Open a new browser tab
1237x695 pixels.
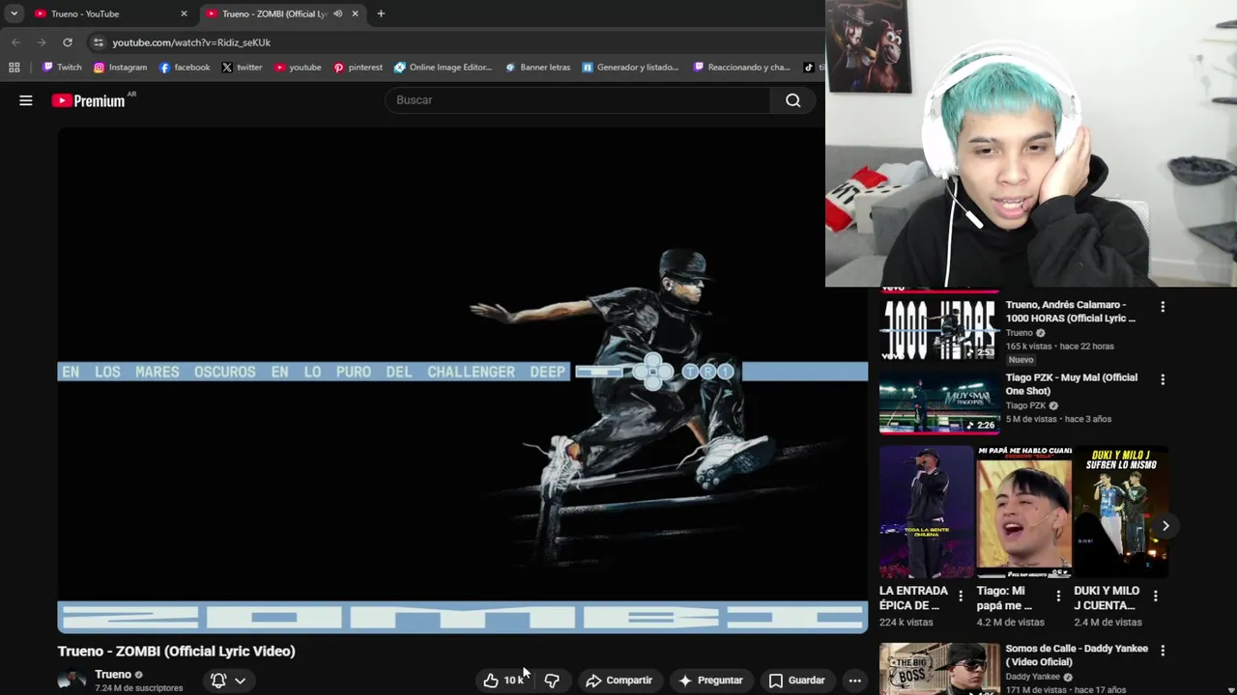coord(381,14)
